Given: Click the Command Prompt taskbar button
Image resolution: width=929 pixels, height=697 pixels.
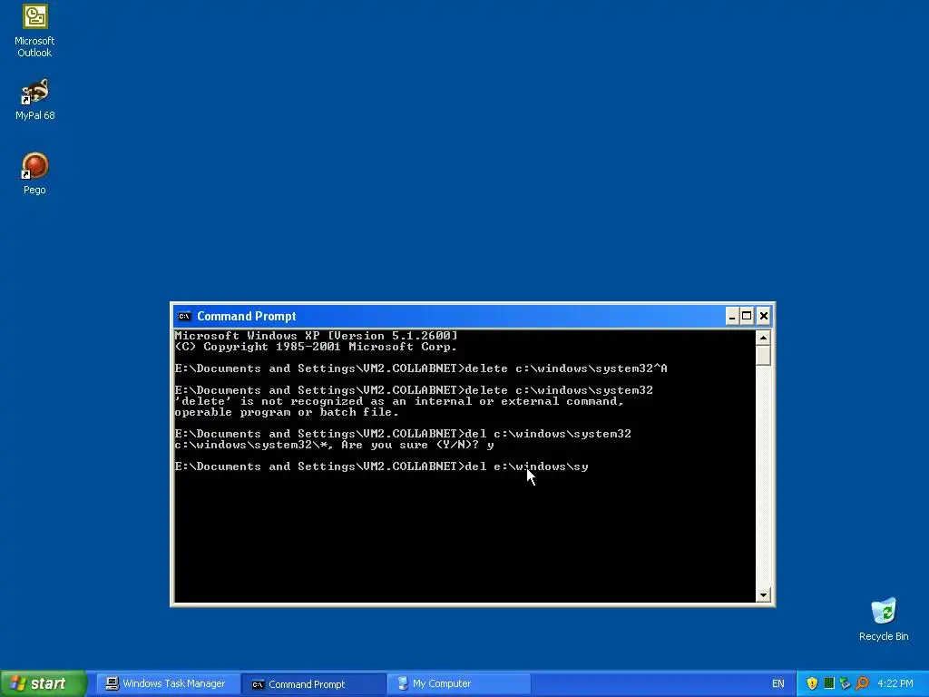Looking at the screenshot, I should 313,684.
